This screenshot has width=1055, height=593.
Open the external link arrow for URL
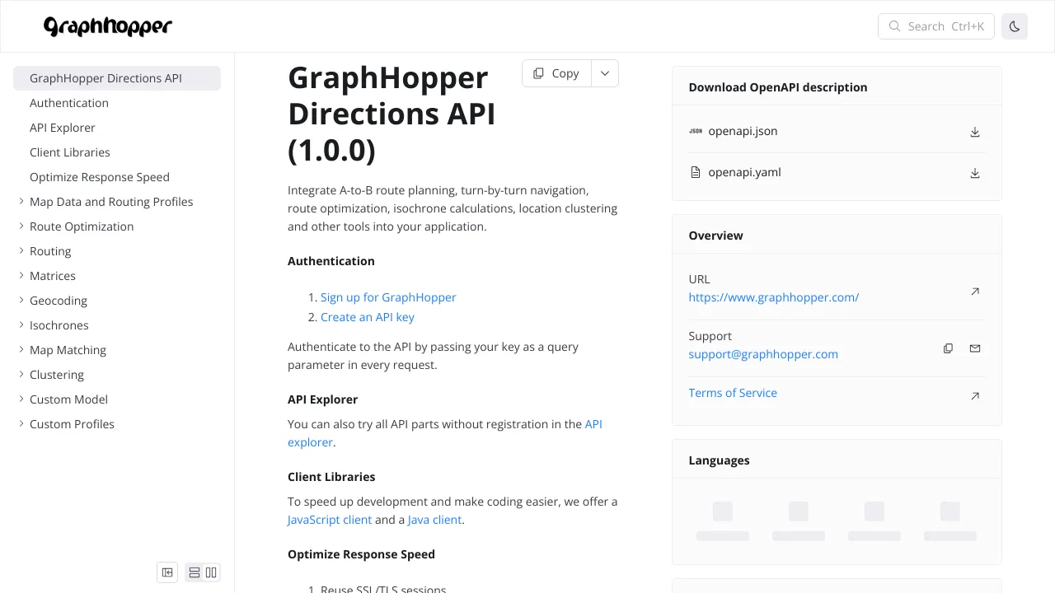tap(975, 292)
